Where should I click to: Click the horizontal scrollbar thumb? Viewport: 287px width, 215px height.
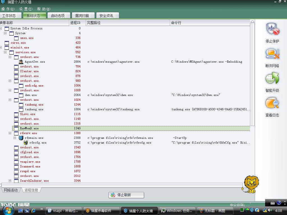(122, 185)
